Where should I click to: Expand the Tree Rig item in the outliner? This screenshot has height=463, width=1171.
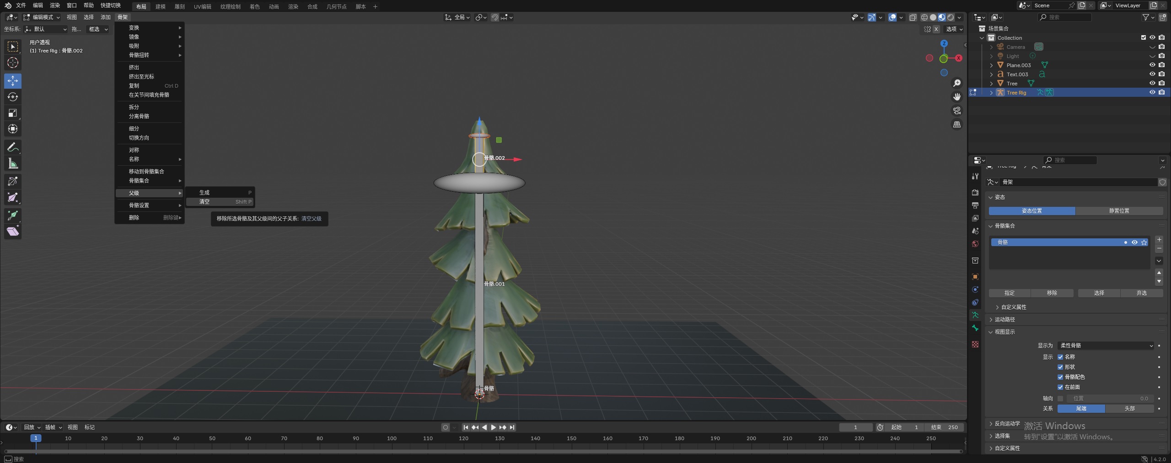coord(991,93)
